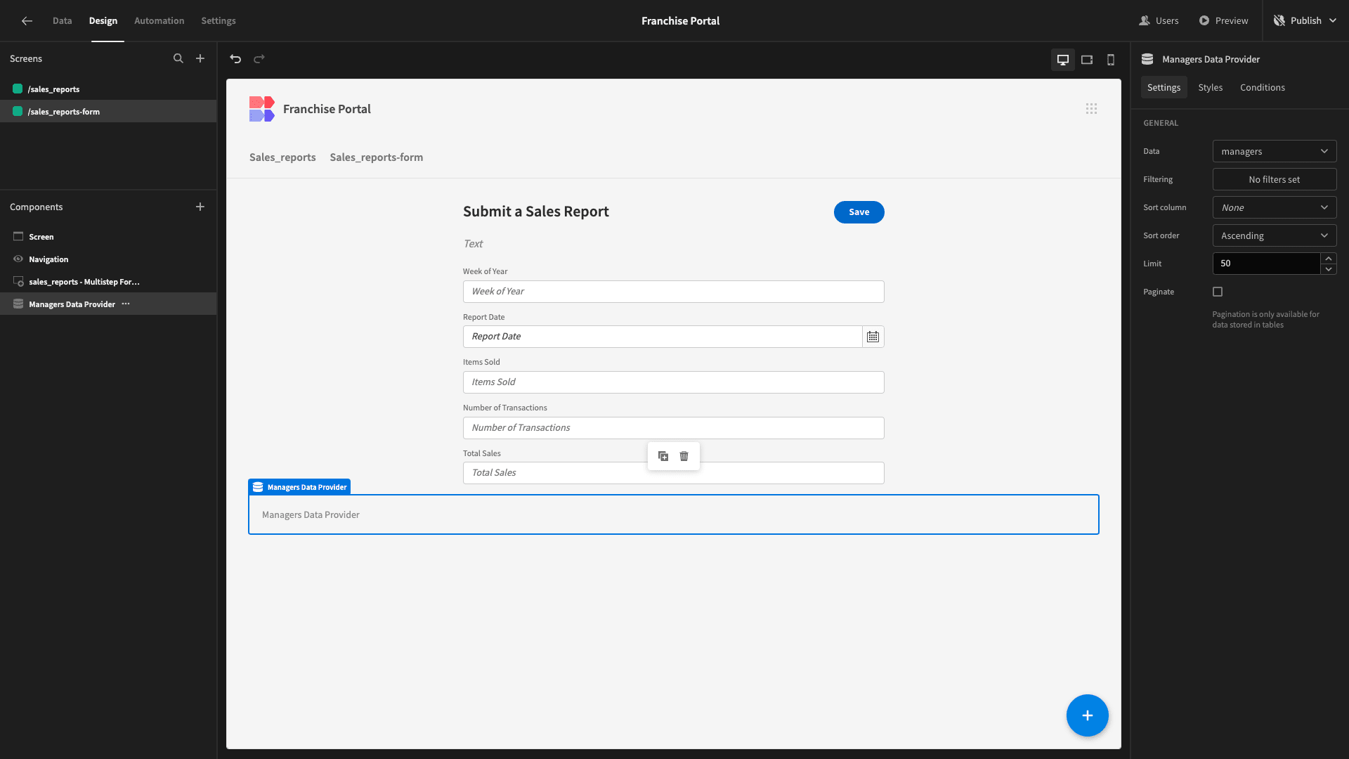Undo the last change
Viewport: 1349px width, 759px height.
235,59
